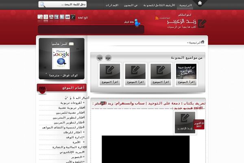This screenshot has width=244, height=163.
Task: Click the 21 أكتوبر 2017 date badge
Action: tap(199, 125)
